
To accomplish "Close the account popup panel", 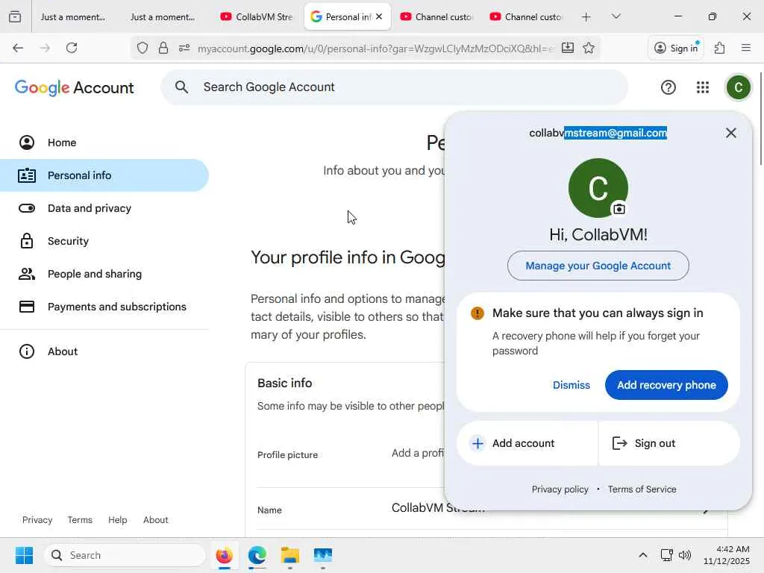I will pos(730,133).
